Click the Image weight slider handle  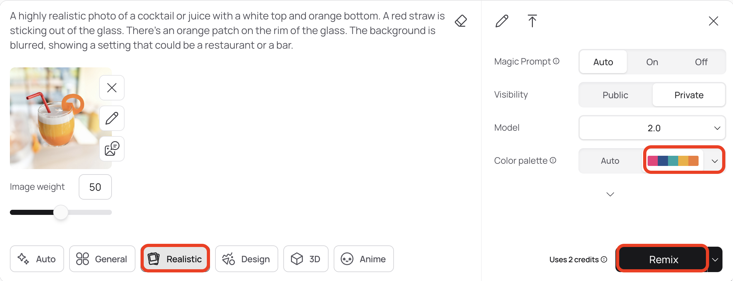(61, 212)
